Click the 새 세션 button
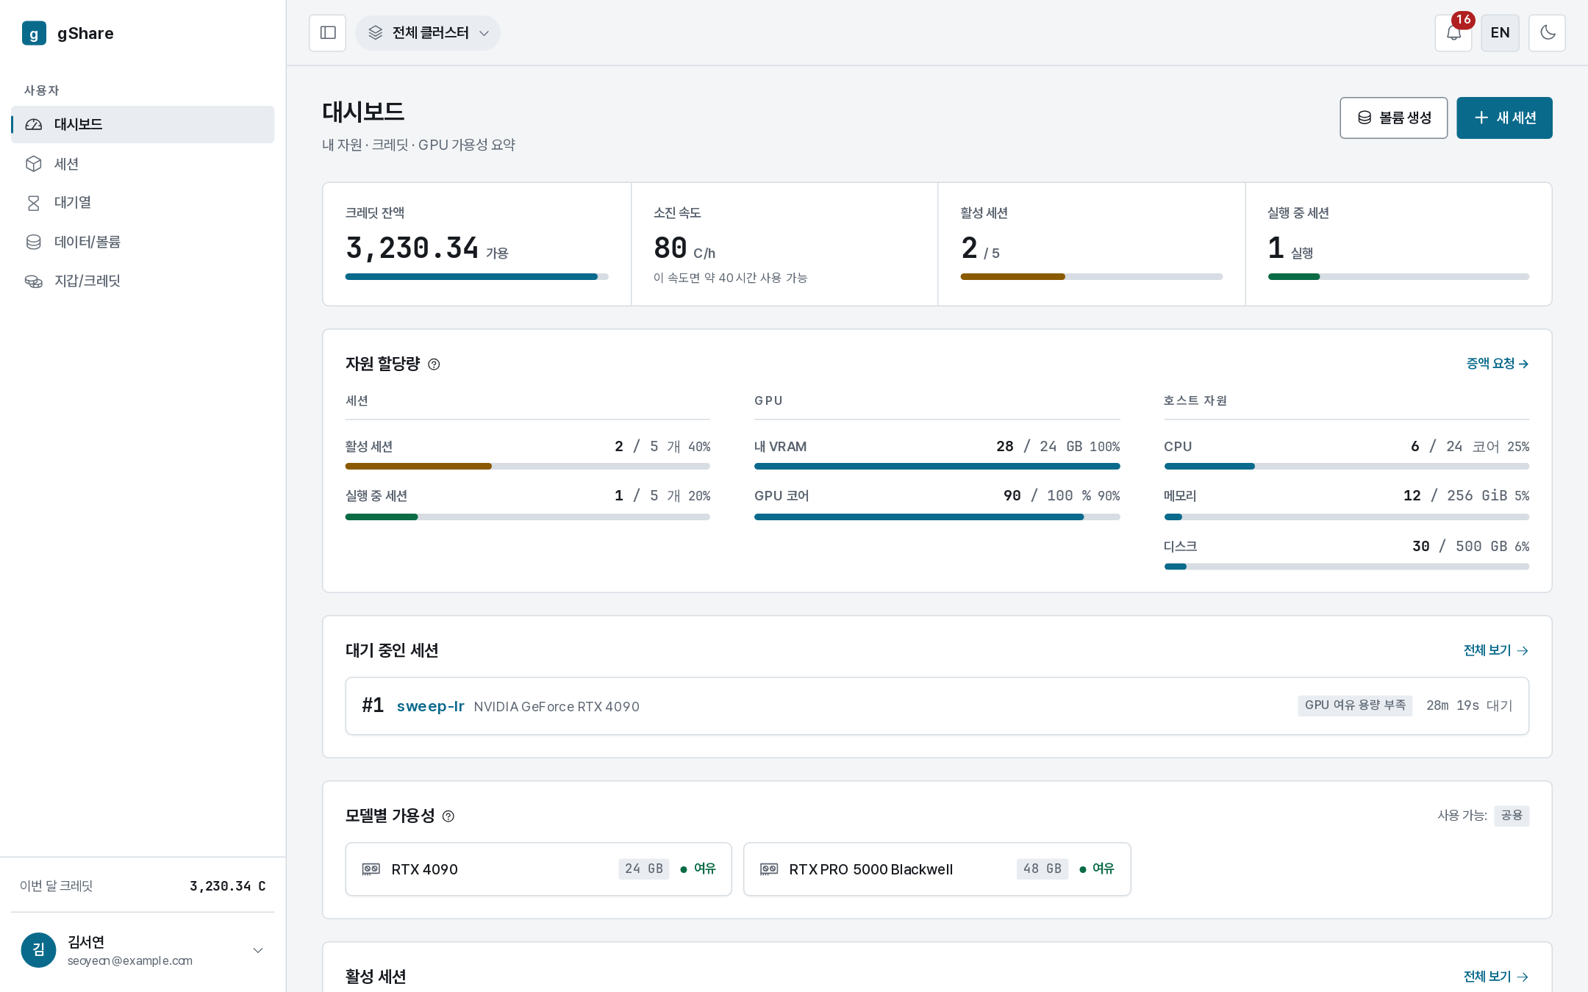The image size is (1588, 992). [x=1505, y=118]
